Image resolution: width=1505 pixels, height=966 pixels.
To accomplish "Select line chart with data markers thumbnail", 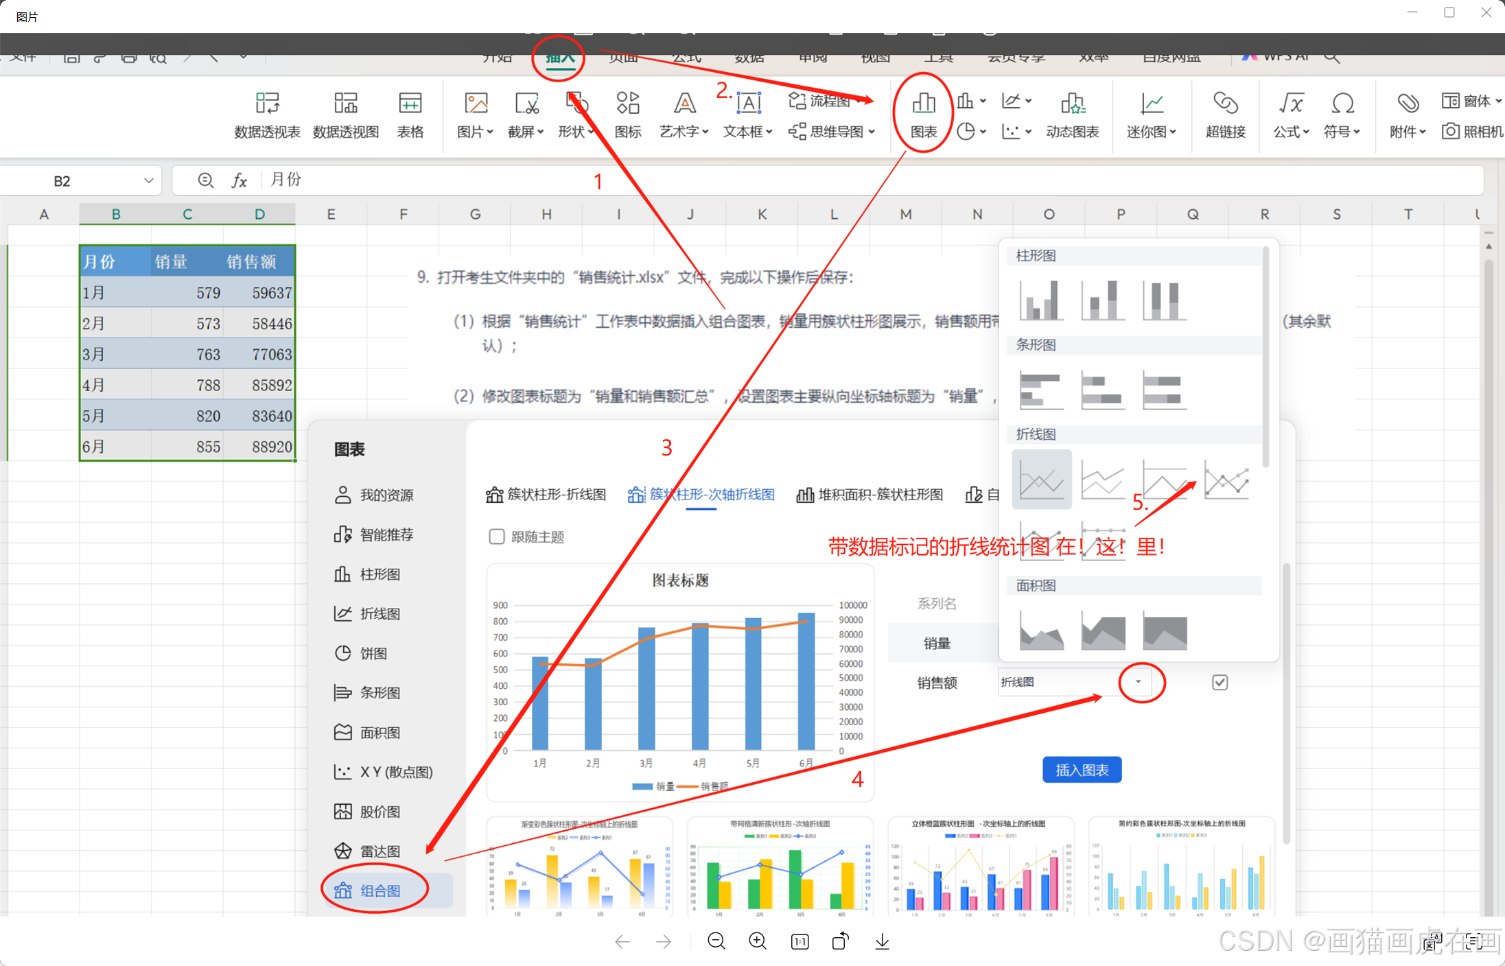I will [1226, 480].
